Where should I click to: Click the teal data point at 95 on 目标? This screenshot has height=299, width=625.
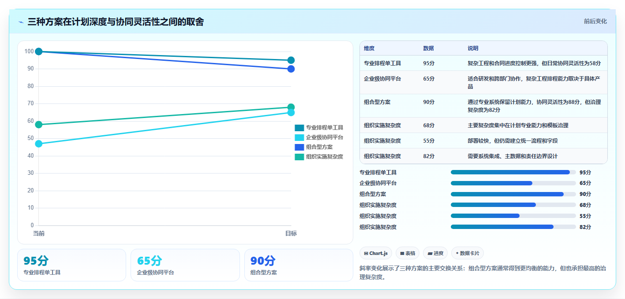click(x=291, y=60)
